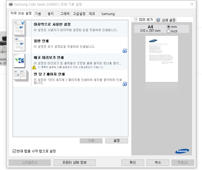Confirm with the 확인 button

tap(133, 163)
